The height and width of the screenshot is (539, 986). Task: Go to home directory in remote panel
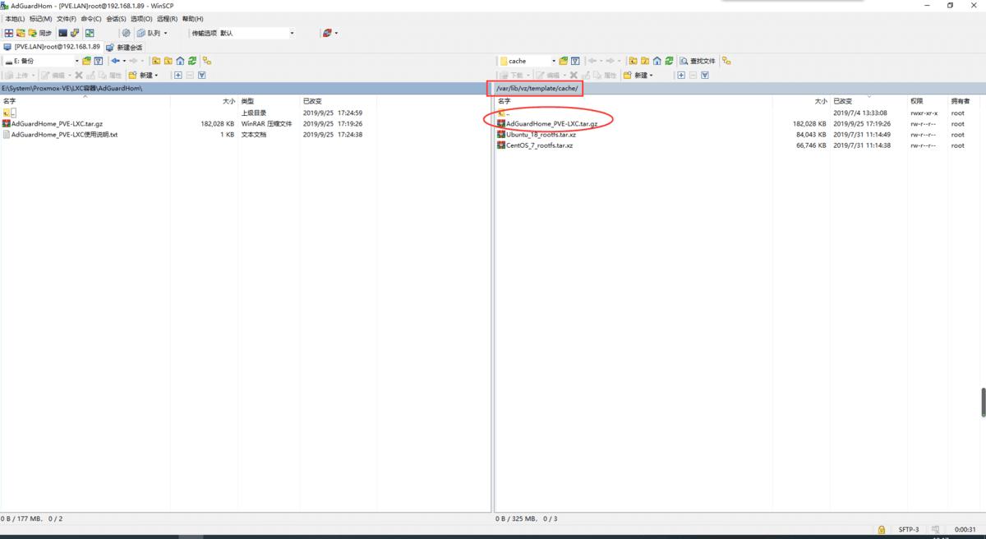click(x=657, y=61)
